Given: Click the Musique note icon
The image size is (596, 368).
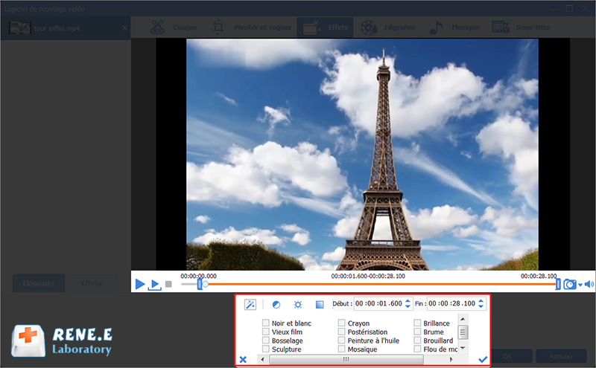Looking at the screenshot, I should pyautogui.click(x=436, y=28).
